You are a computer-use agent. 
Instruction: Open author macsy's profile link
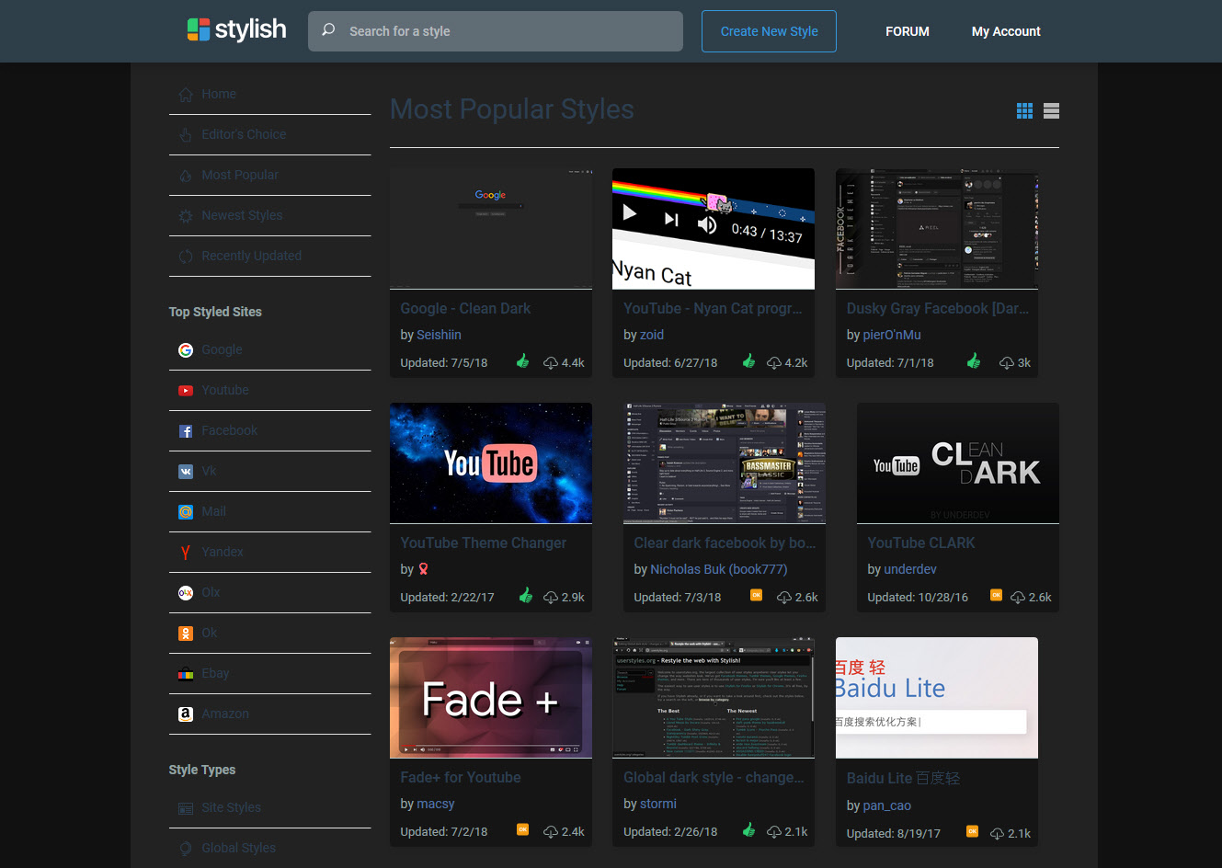436,804
